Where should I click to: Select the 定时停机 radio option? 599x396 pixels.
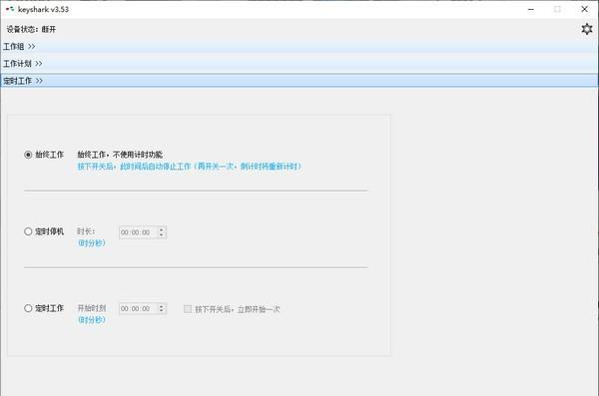pyautogui.click(x=28, y=231)
